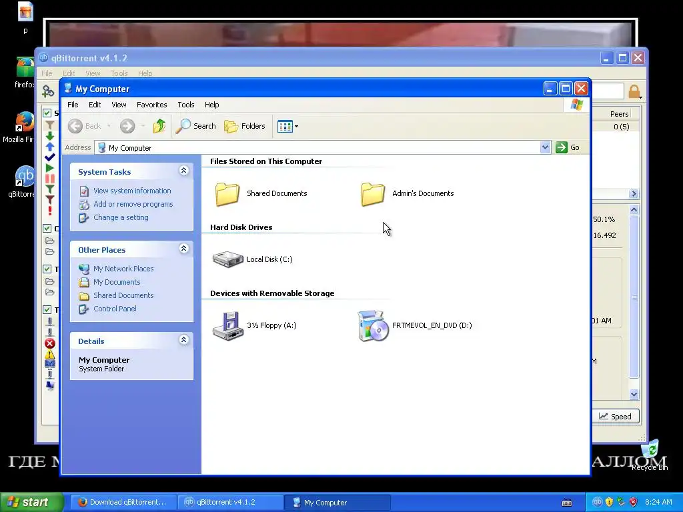683x512 pixels.
Task: Collapse the System Tasks panel
Action: point(184,171)
